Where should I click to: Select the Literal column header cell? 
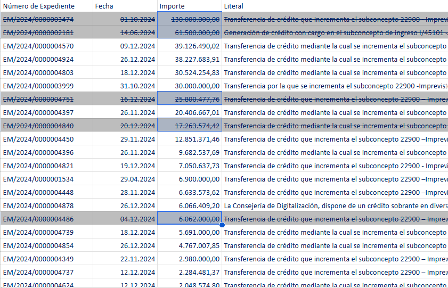335,6
